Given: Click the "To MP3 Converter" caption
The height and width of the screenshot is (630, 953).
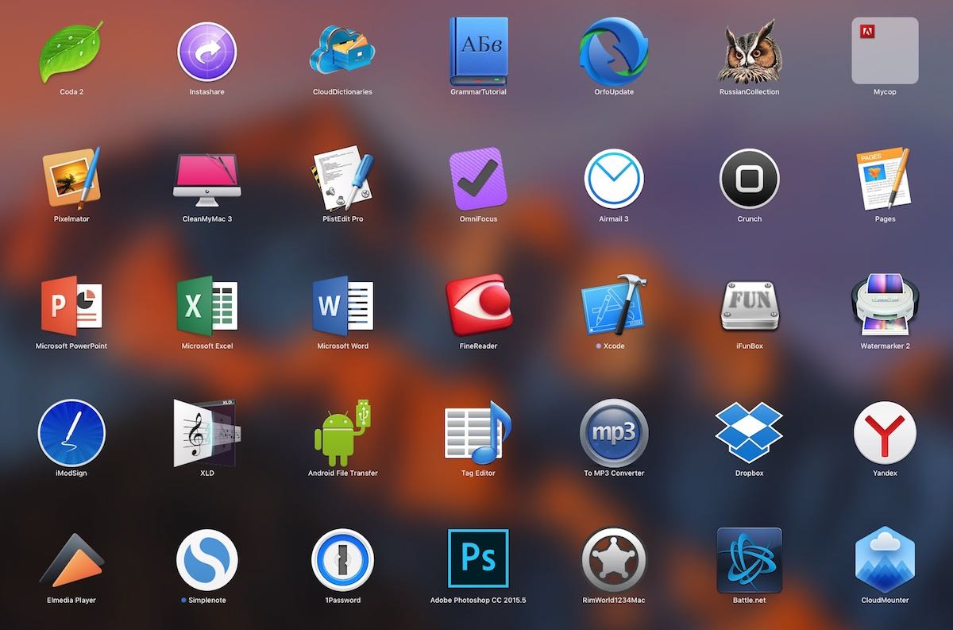Looking at the screenshot, I should pos(613,473).
